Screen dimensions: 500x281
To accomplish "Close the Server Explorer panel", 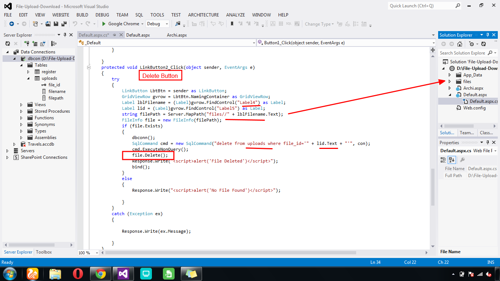I will pyautogui.click(x=71, y=35).
